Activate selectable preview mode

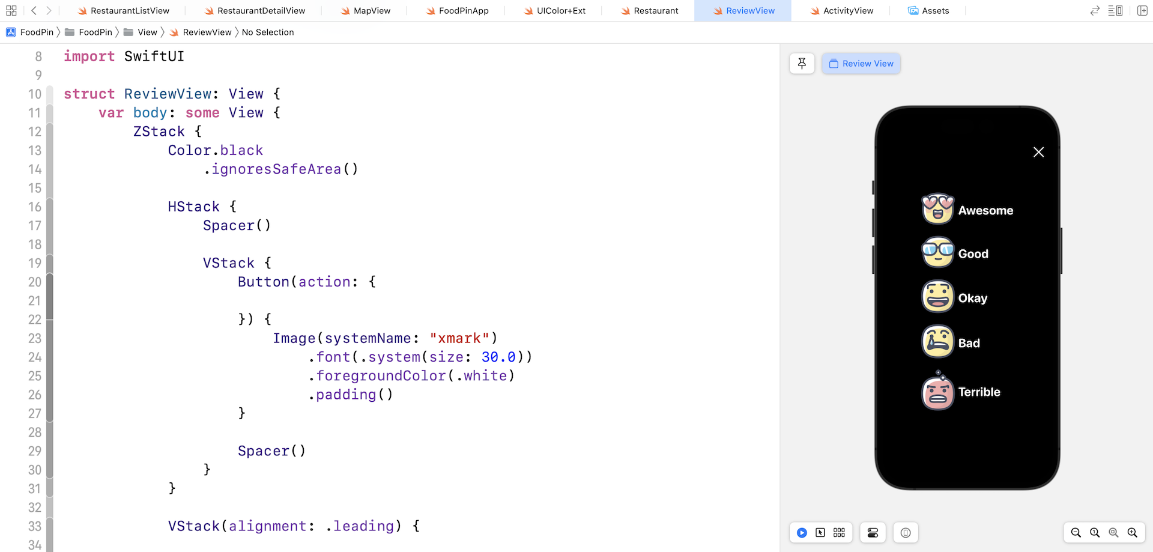821,532
